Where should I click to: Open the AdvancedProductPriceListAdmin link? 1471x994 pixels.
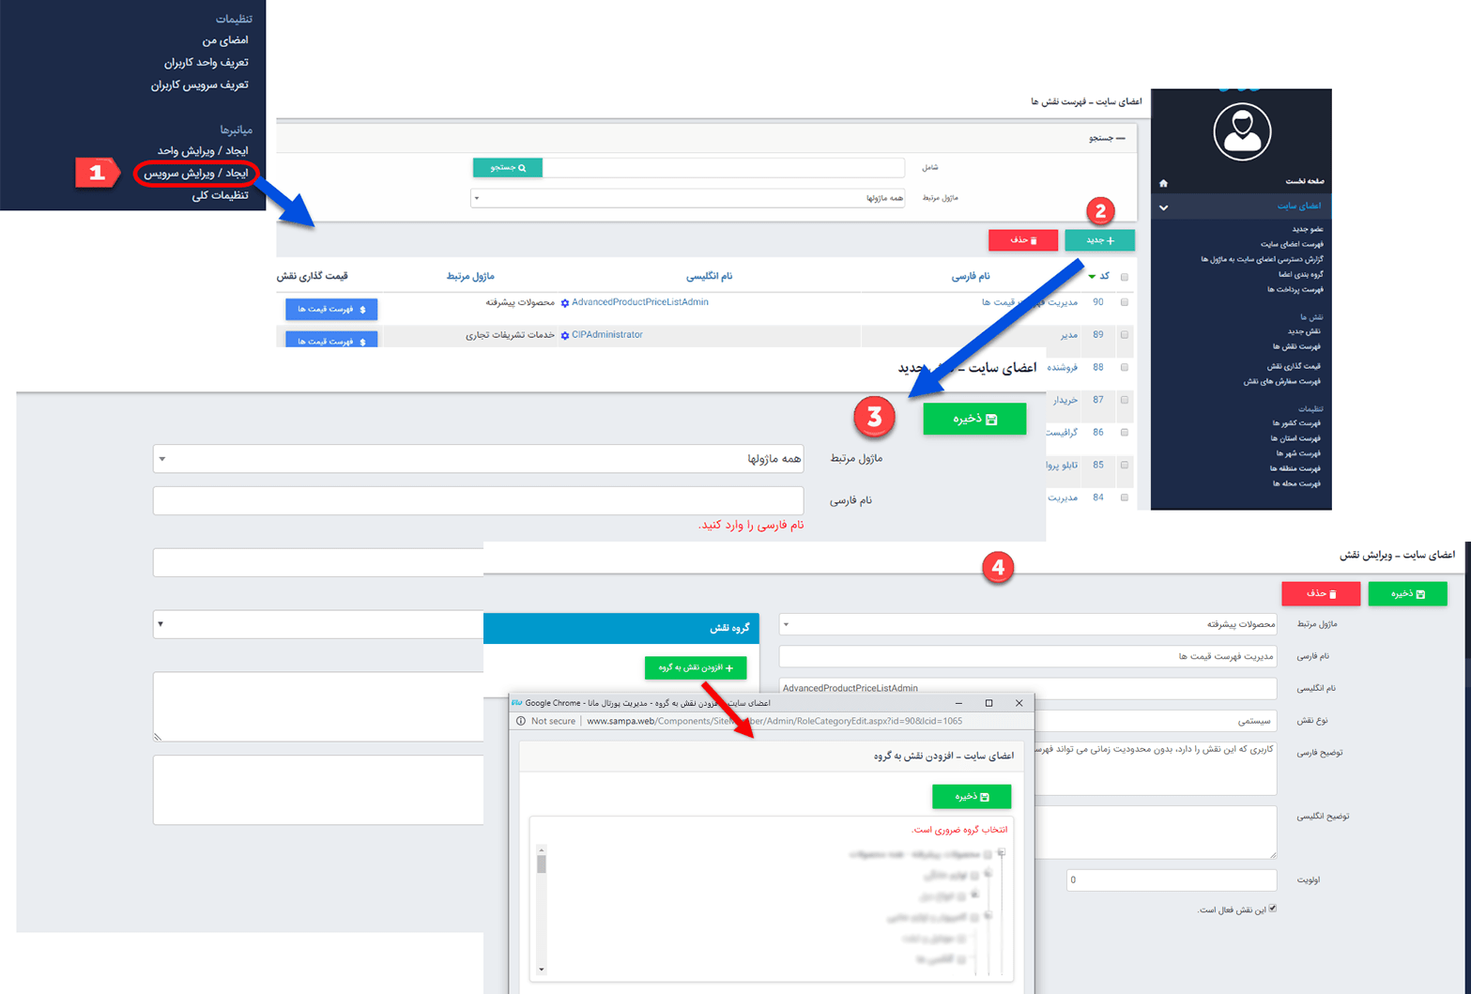pyautogui.click(x=640, y=302)
